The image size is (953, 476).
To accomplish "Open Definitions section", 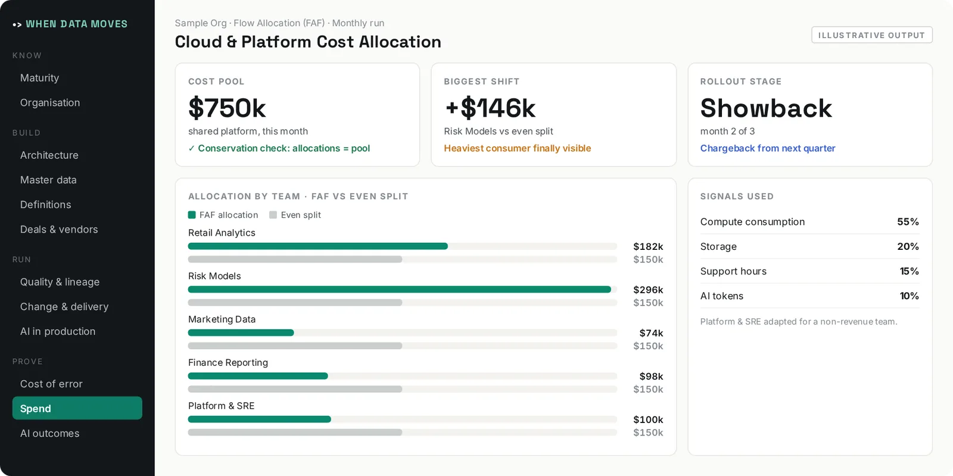I will (x=46, y=205).
